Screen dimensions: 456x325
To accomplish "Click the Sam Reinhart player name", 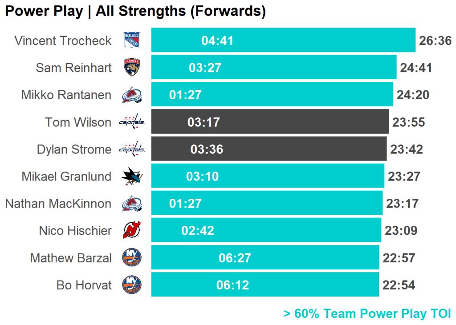I will [74, 68].
